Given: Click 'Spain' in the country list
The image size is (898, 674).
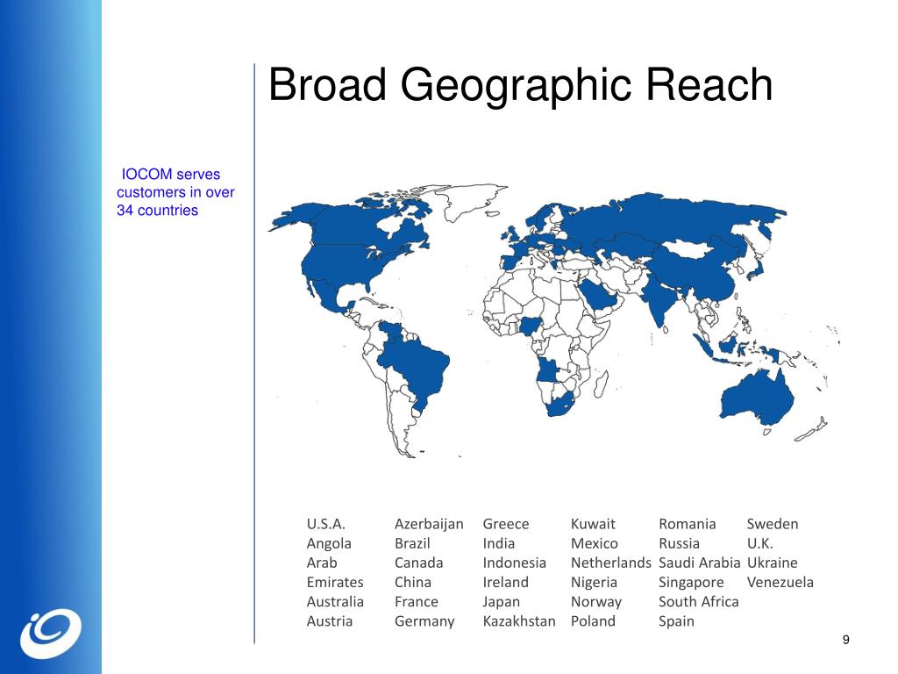Looking at the screenshot, I should click(x=676, y=622).
